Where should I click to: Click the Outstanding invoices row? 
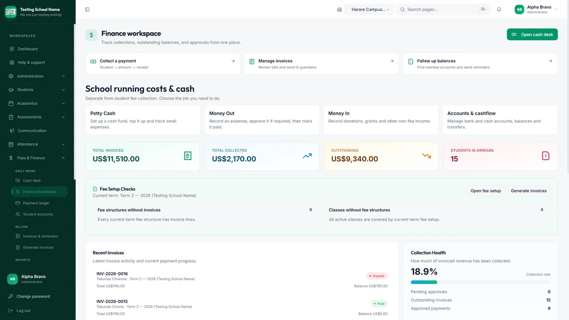tap(480, 300)
